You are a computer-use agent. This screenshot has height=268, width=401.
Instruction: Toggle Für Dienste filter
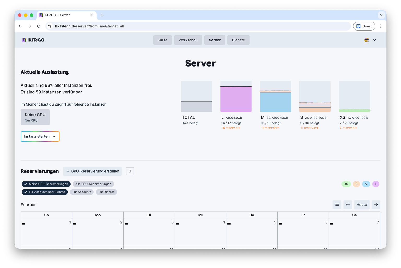click(x=107, y=192)
